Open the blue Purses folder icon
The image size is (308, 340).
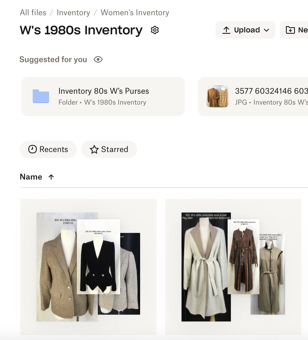tap(41, 96)
